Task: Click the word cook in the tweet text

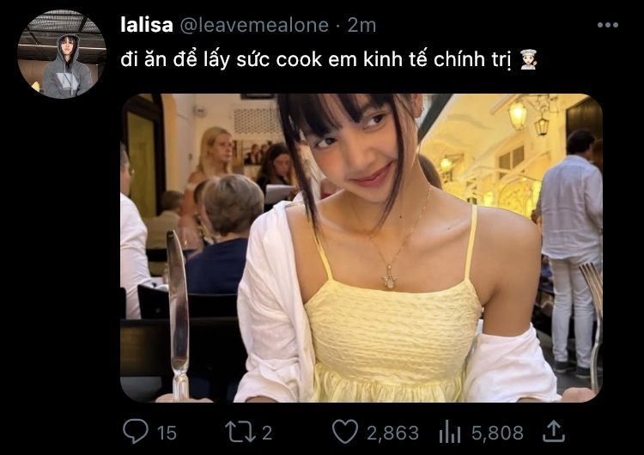Action: [x=299, y=60]
